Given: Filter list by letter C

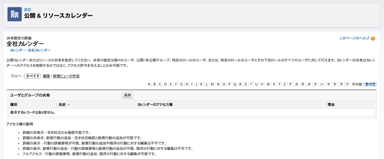Looking at the screenshot, I should pos(160,84).
